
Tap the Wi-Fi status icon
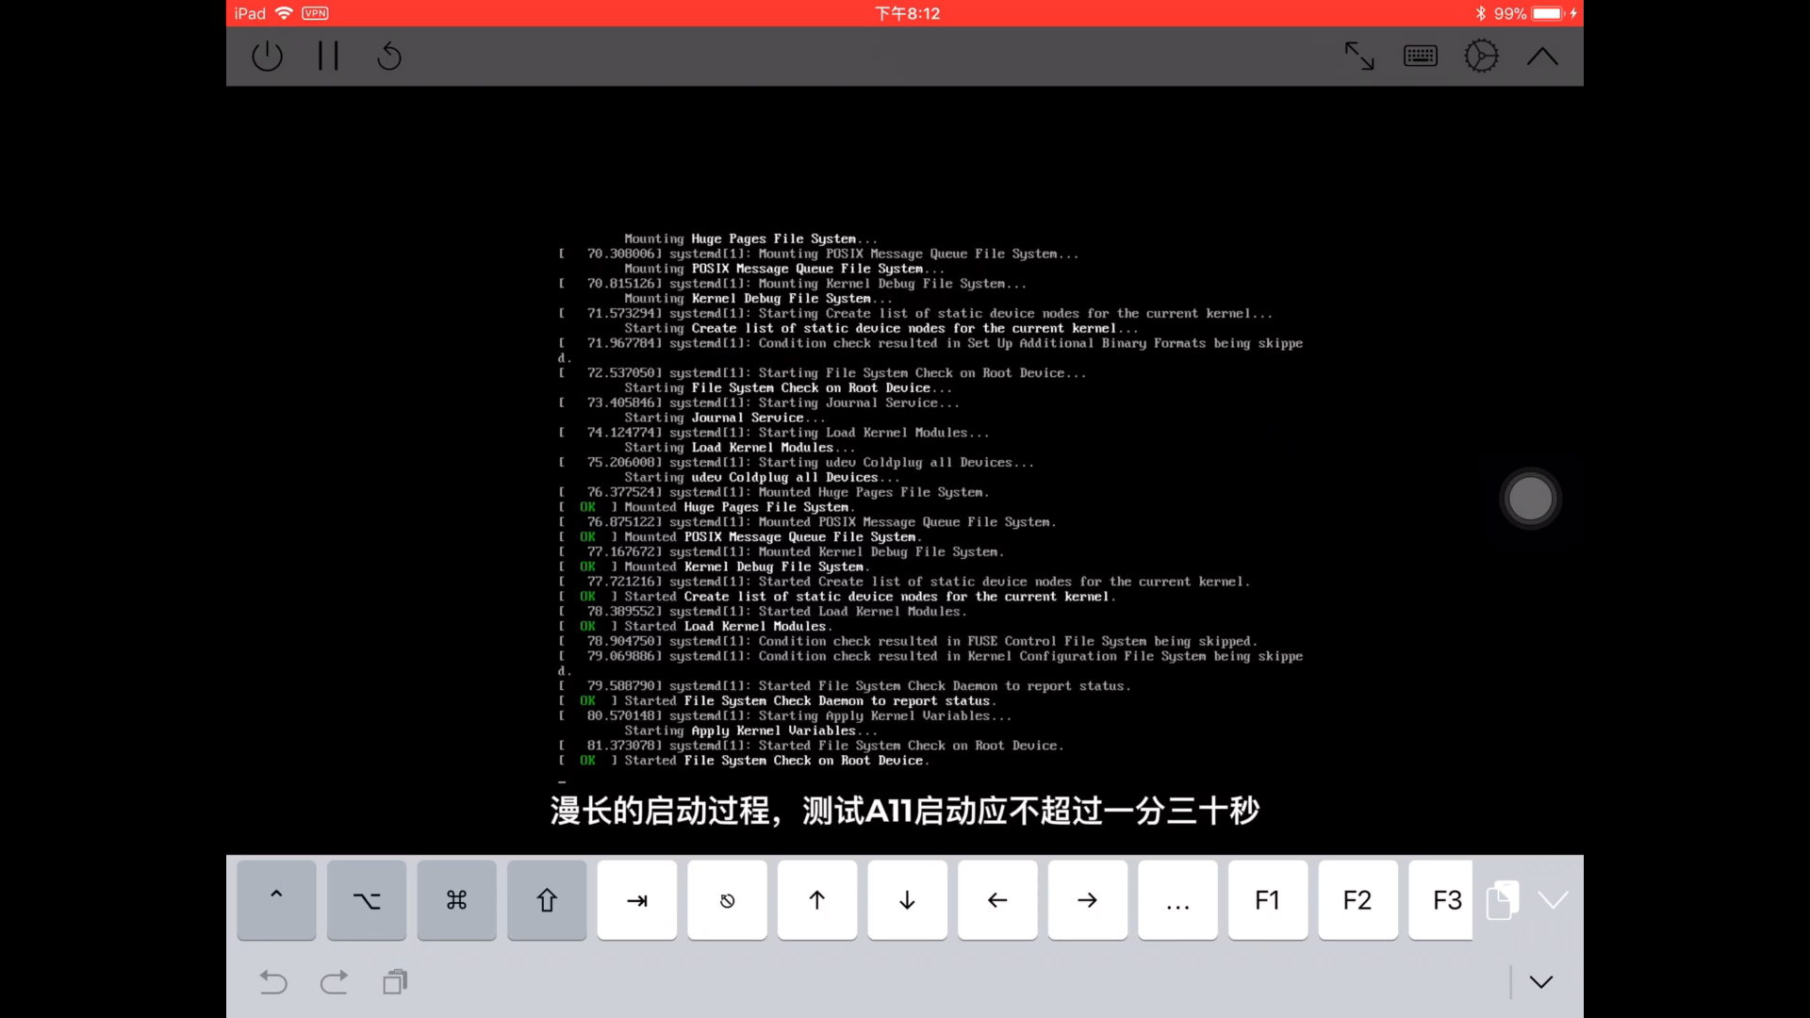point(284,13)
